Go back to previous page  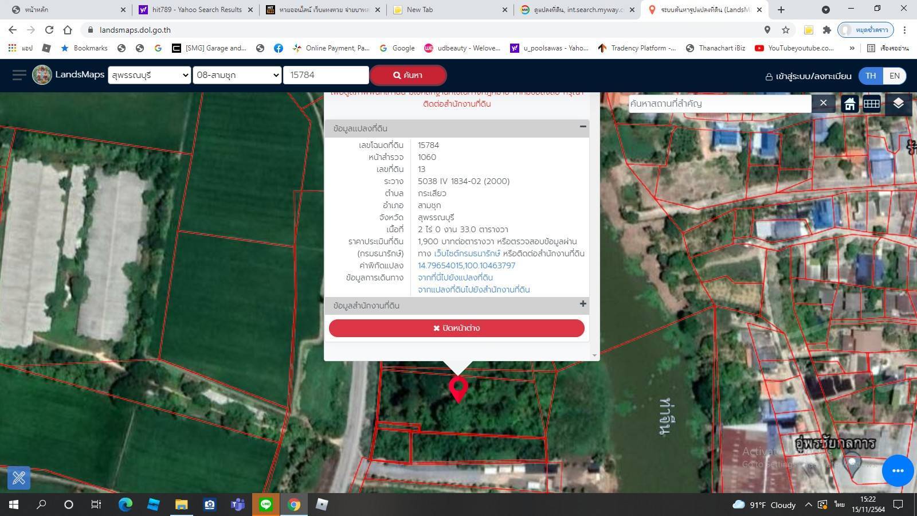(13, 30)
